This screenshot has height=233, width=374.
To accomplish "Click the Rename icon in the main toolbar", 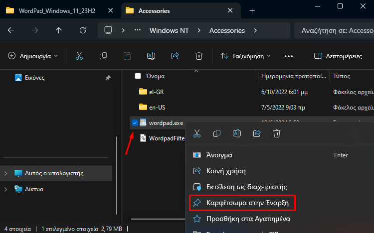I will [x=151, y=56].
